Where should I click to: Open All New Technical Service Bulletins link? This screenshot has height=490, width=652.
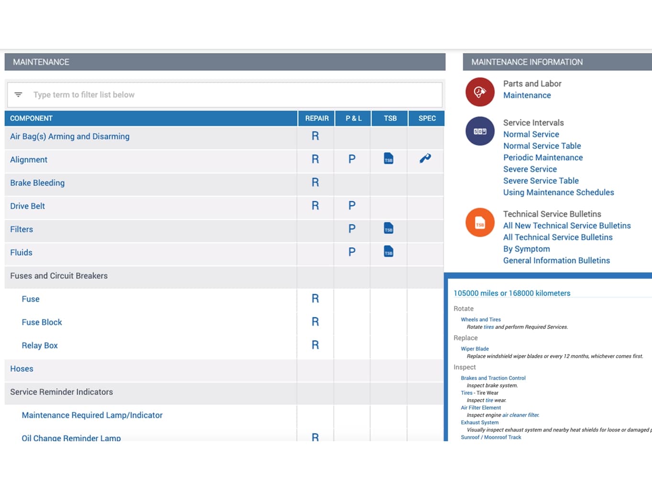(x=567, y=225)
